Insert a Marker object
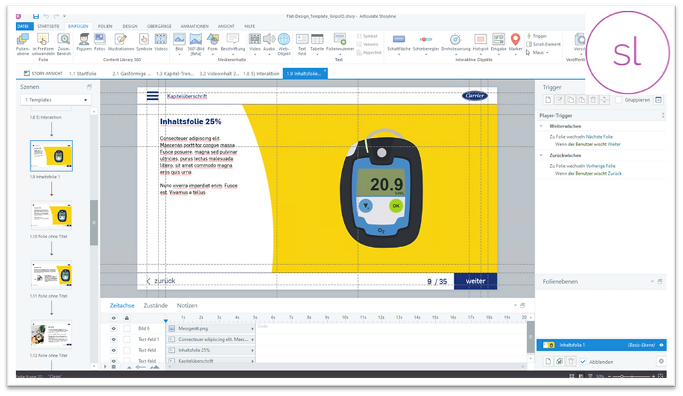This screenshot has width=683, height=396. pyautogui.click(x=516, y=40)
